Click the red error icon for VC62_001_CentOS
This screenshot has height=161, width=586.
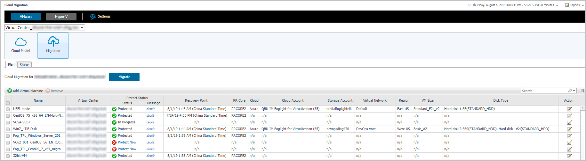(114, 143)
